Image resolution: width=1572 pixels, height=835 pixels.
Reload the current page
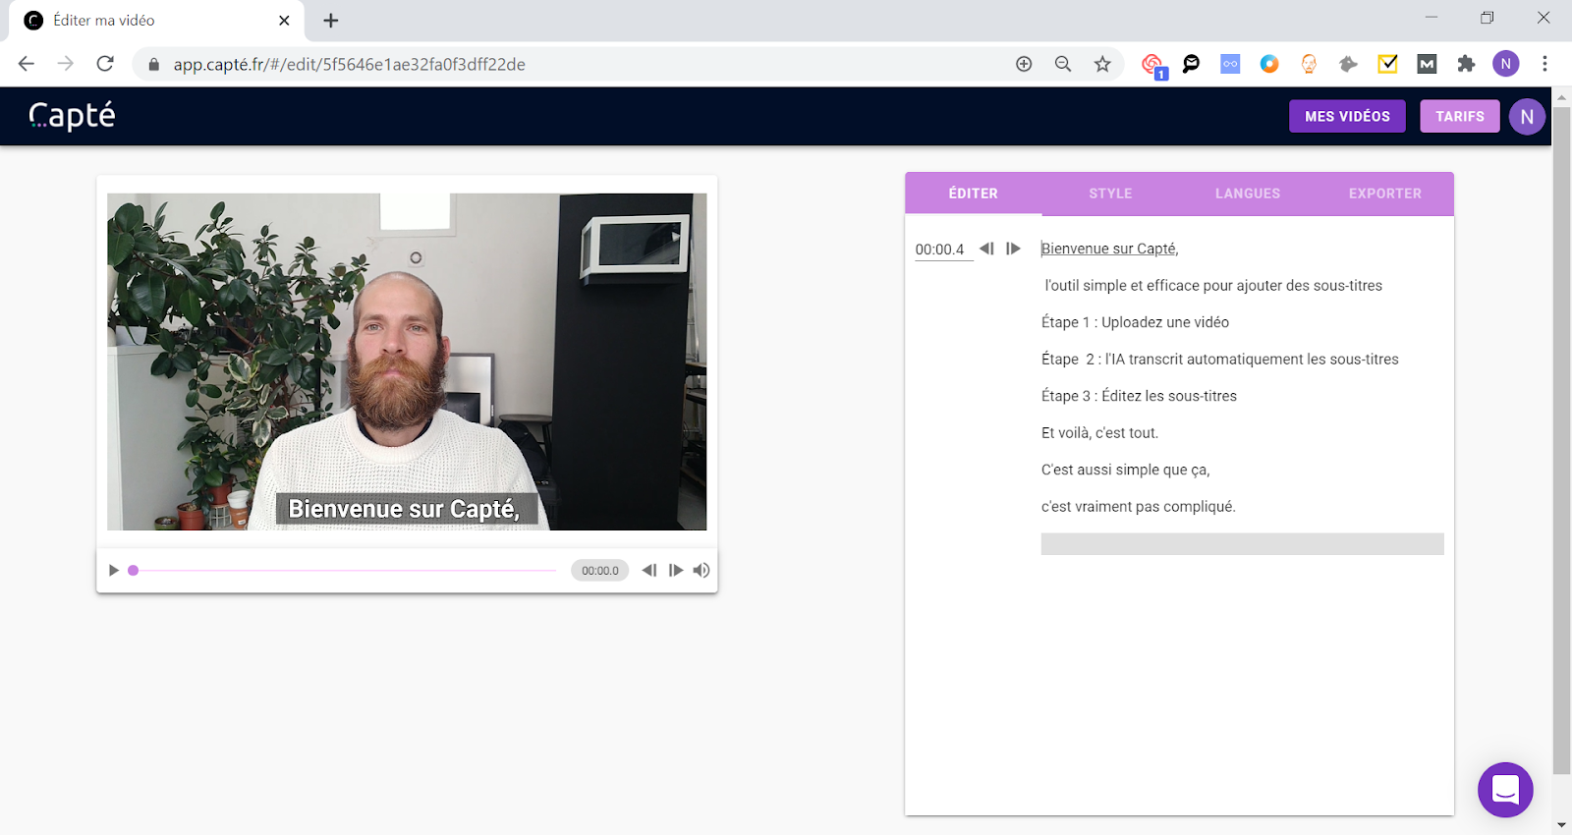(105, 64)
